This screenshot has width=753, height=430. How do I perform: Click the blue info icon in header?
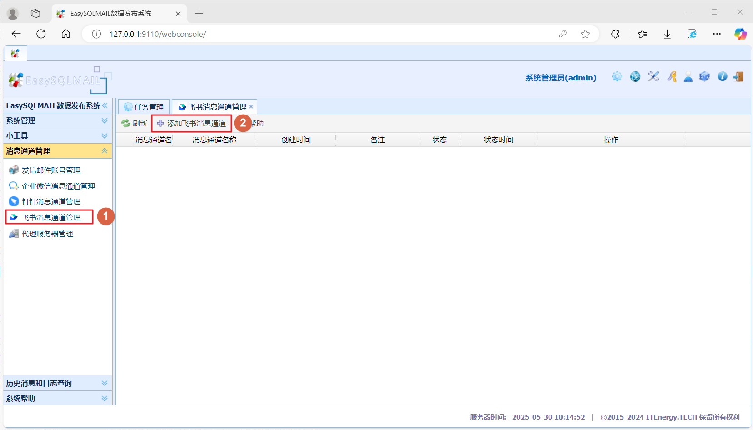pos(723,77)
